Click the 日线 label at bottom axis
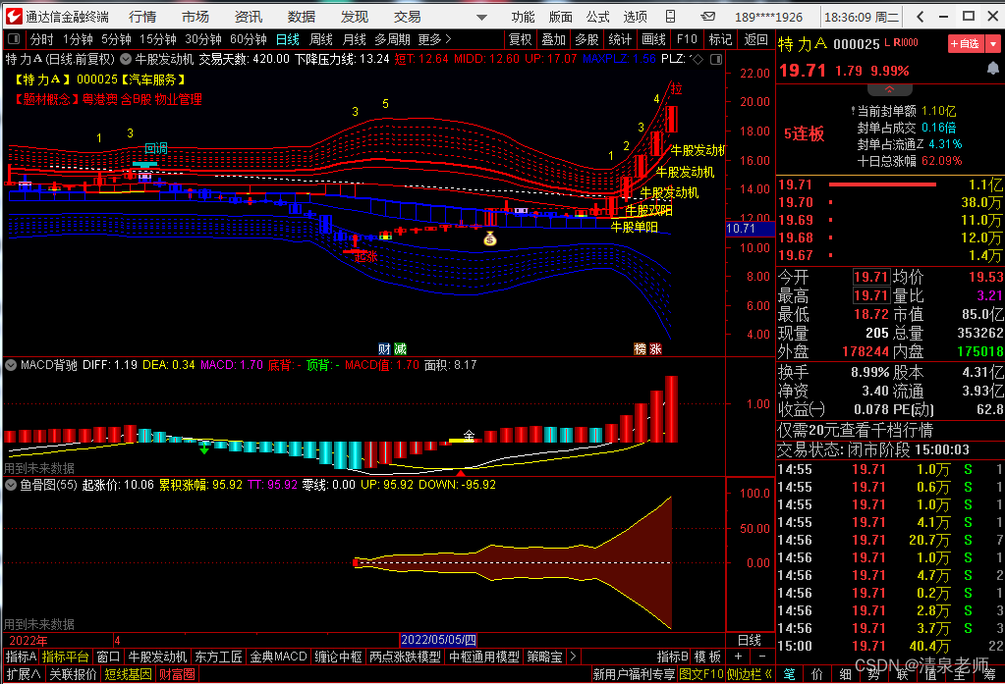The width and height of the screenshot is (1005, 684). pos(750,640)
